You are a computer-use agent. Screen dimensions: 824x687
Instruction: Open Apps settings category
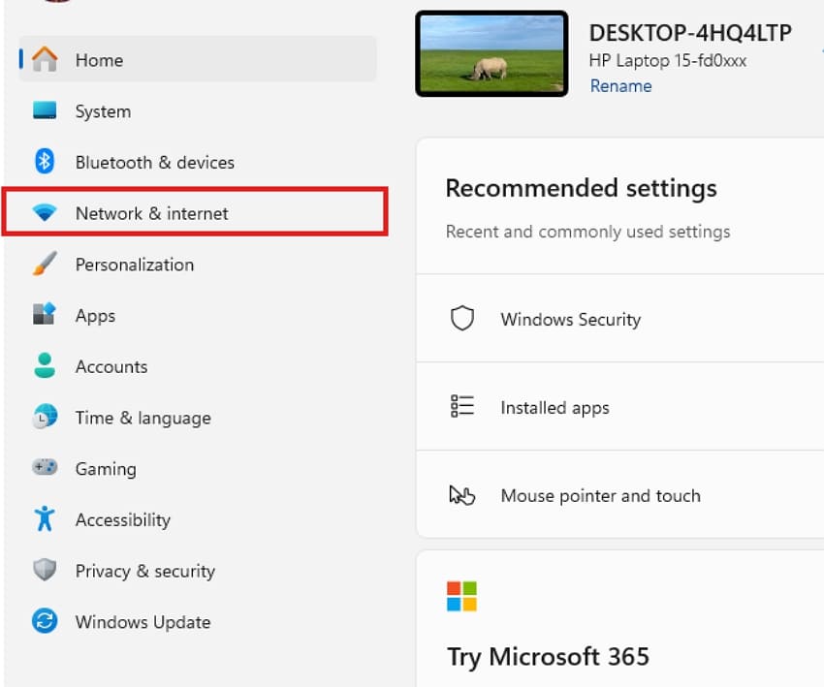[198, 315]
